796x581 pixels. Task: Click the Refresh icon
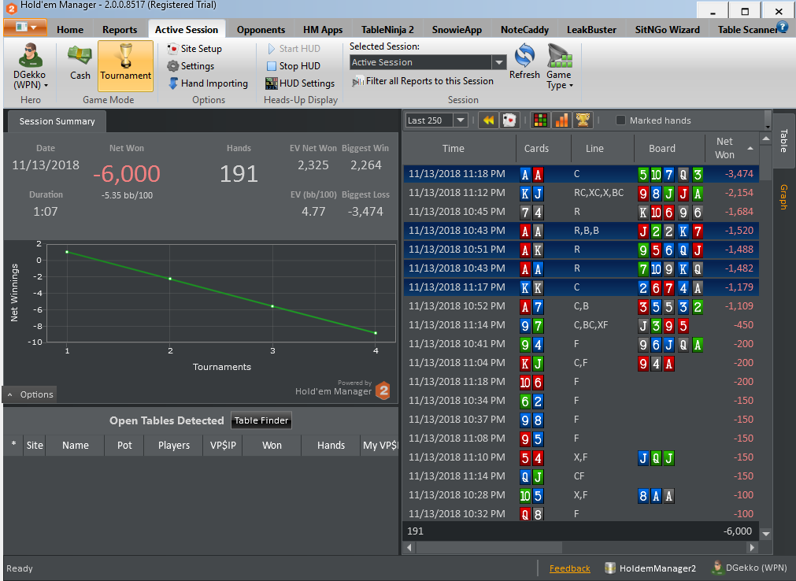pos(524,62)
